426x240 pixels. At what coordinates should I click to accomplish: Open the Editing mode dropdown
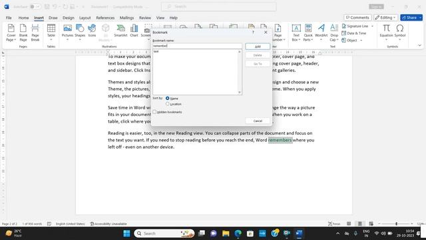tap(385, 18)
